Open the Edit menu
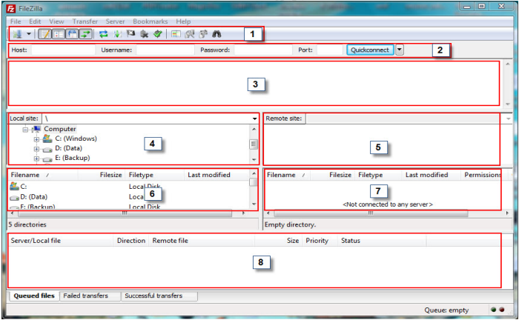Viewport: 519px width, 320px height. tap(35, 21)
